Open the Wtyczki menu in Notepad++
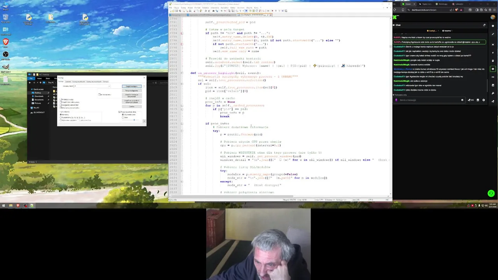Viewport: 498px width, 280px height. 249,8
